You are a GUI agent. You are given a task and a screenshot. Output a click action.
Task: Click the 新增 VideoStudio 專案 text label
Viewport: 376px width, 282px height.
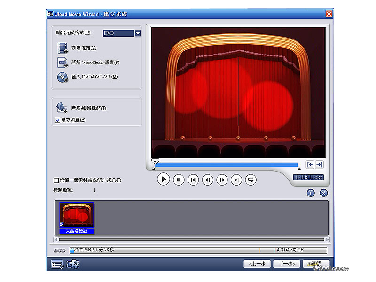coord(95,63)
